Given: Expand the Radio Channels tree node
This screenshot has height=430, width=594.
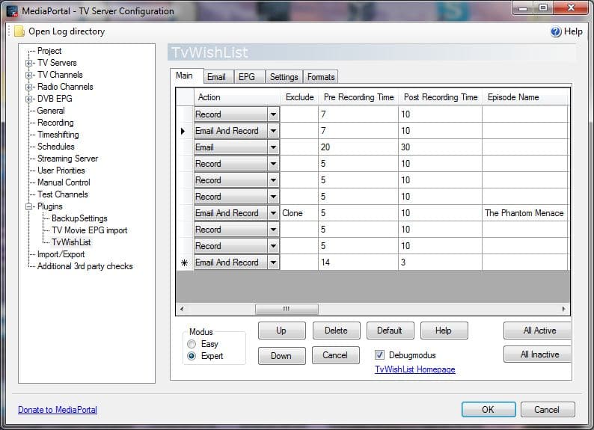Looking at the screenshot, I should 28,87.
